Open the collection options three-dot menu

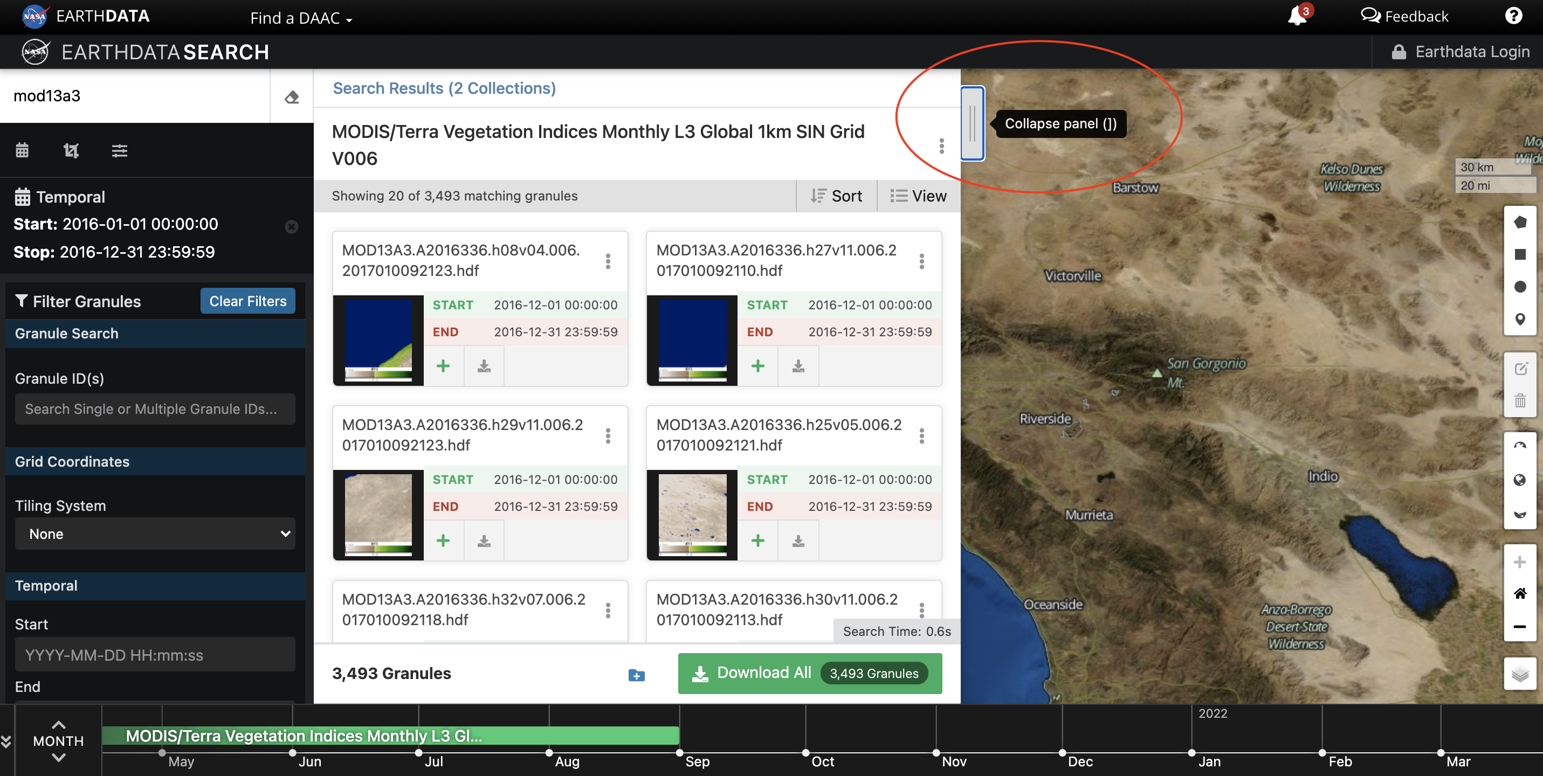[942, 145]
